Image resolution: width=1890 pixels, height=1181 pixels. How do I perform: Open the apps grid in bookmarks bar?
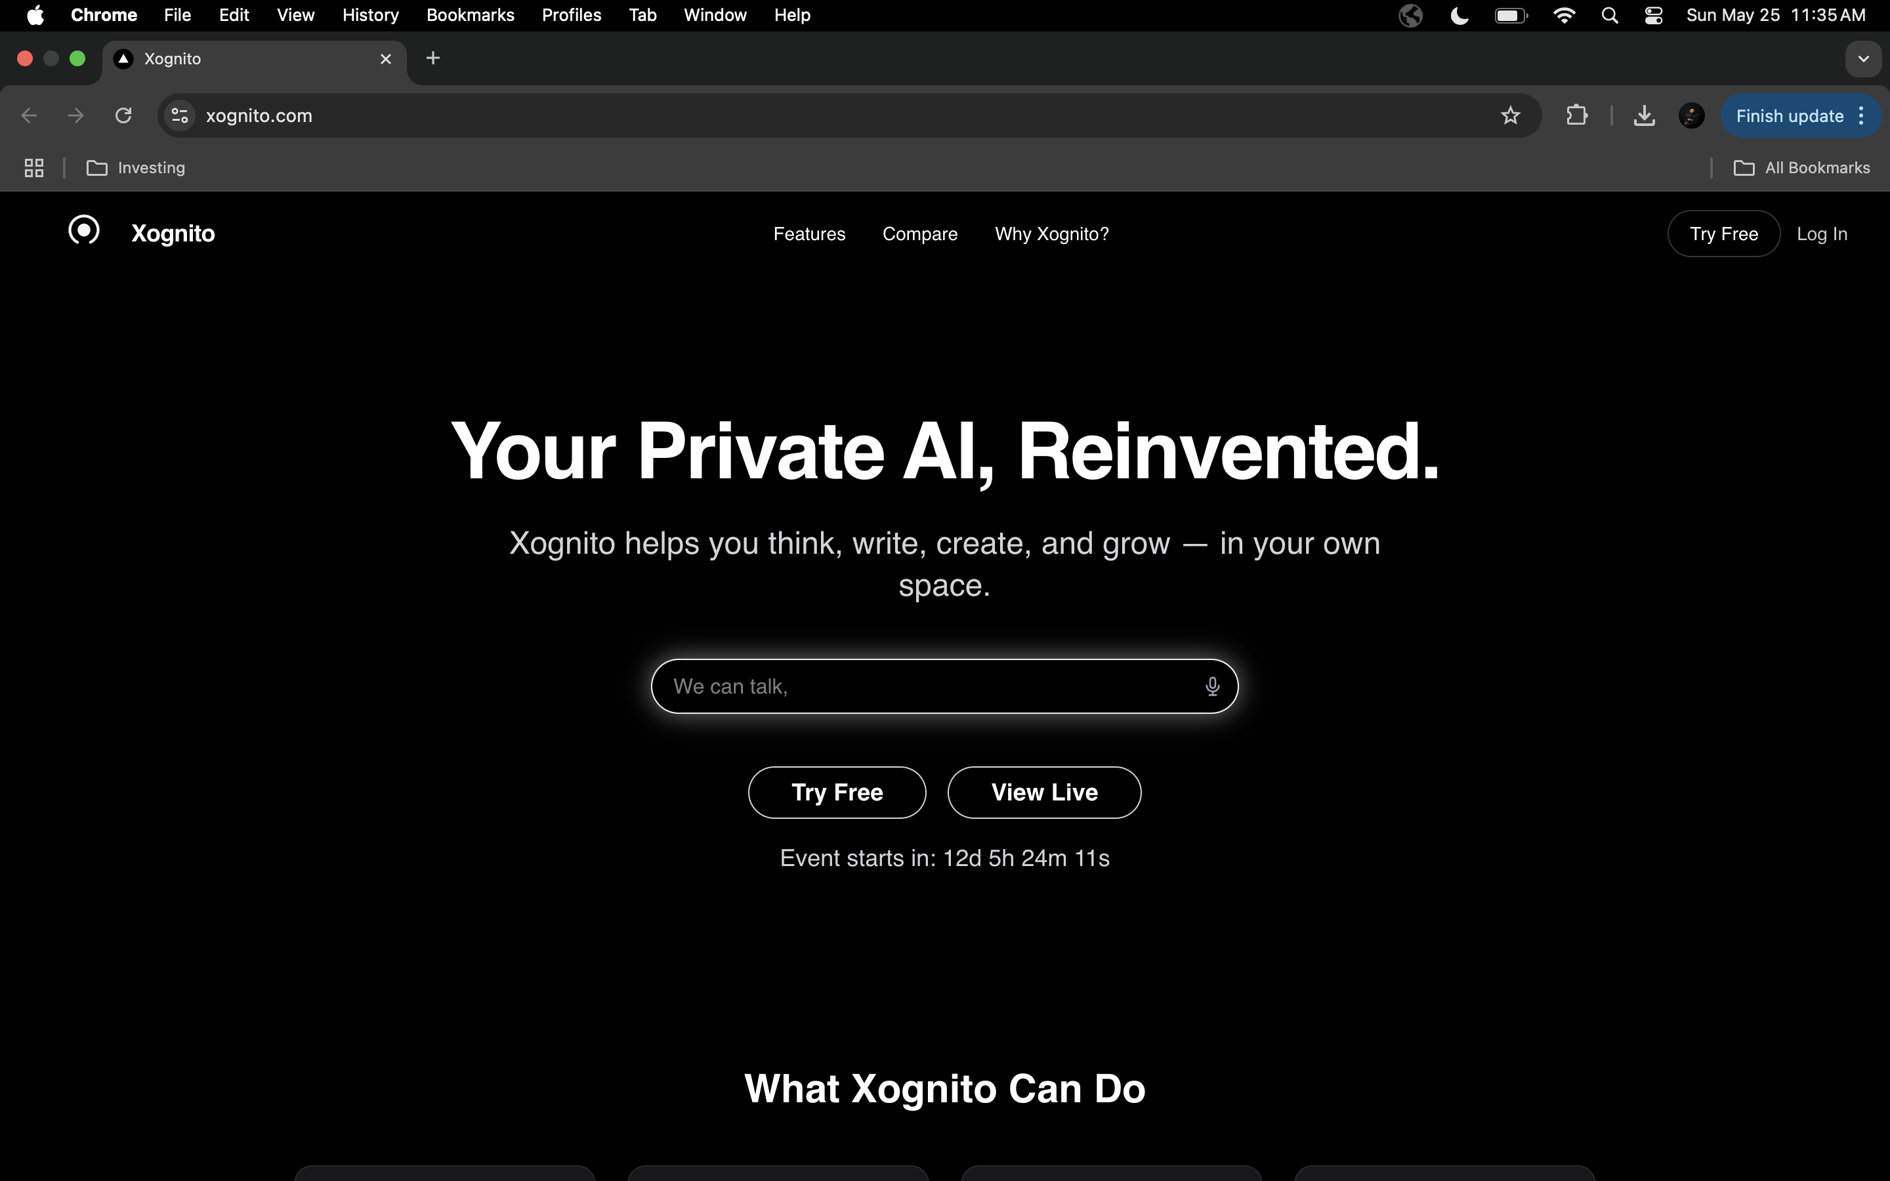(x=33, y=168)
